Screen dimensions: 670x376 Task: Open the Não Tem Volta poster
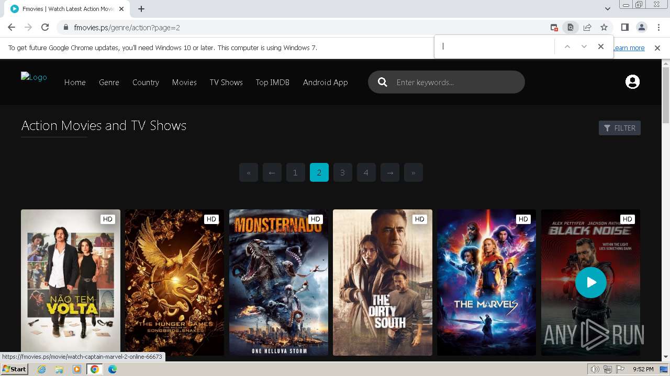click(71, 282)
